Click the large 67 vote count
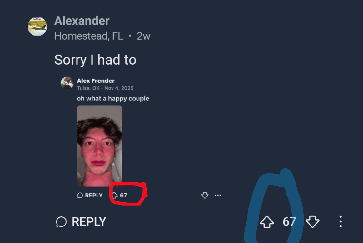Viewport: 363px width, 243px height. click(289, 222)
